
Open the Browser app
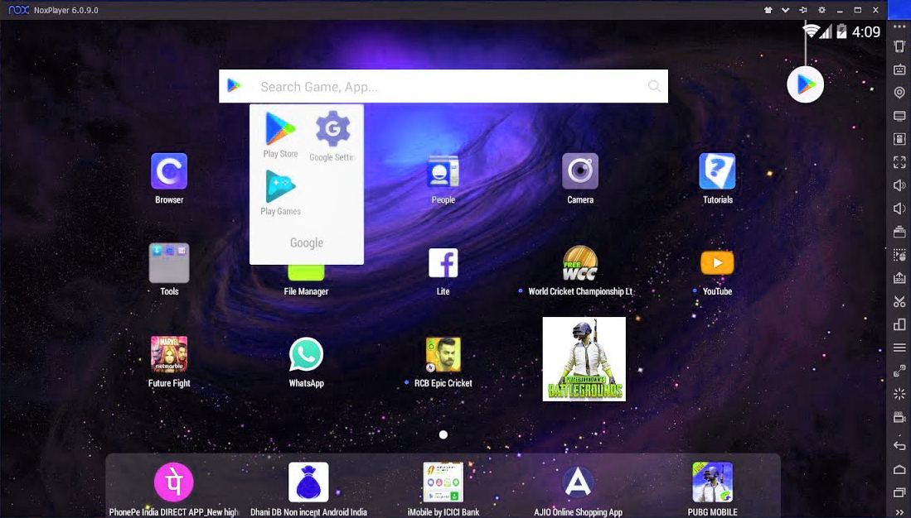(x=169, y=171)
